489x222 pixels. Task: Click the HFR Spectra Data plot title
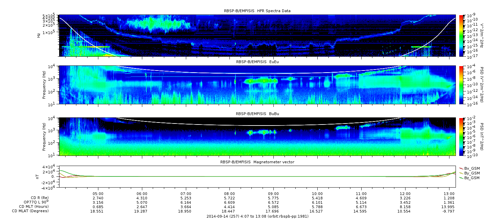[257, 11]
